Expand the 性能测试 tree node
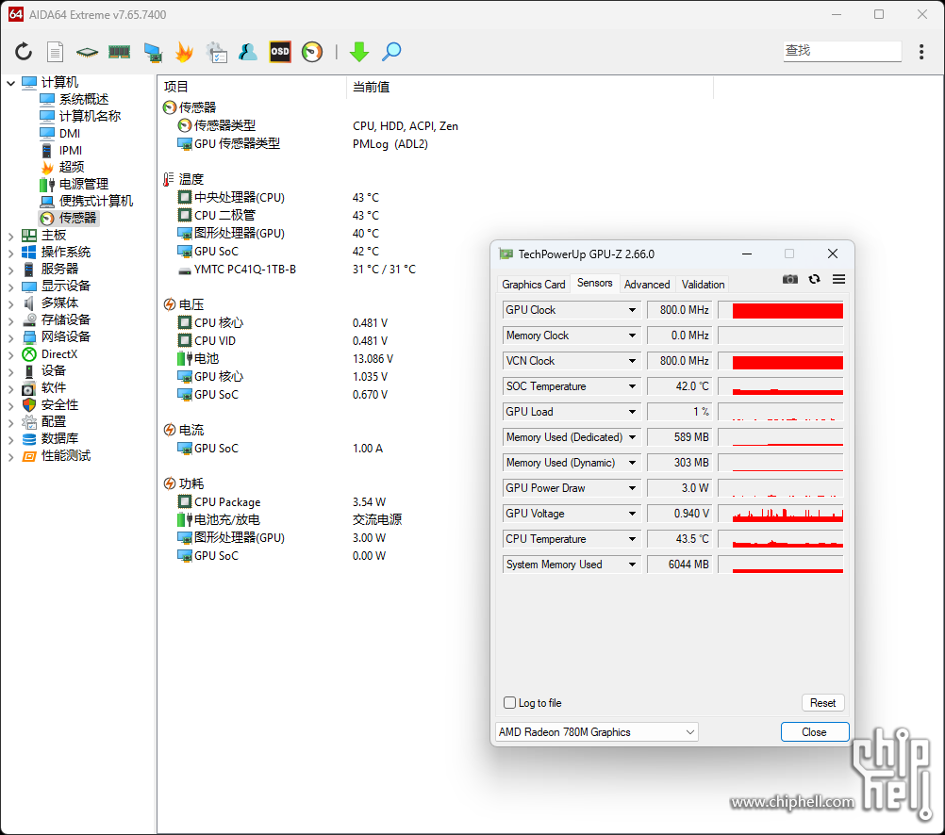This screenshot has height=835, width=945. (x=11, y=457)
